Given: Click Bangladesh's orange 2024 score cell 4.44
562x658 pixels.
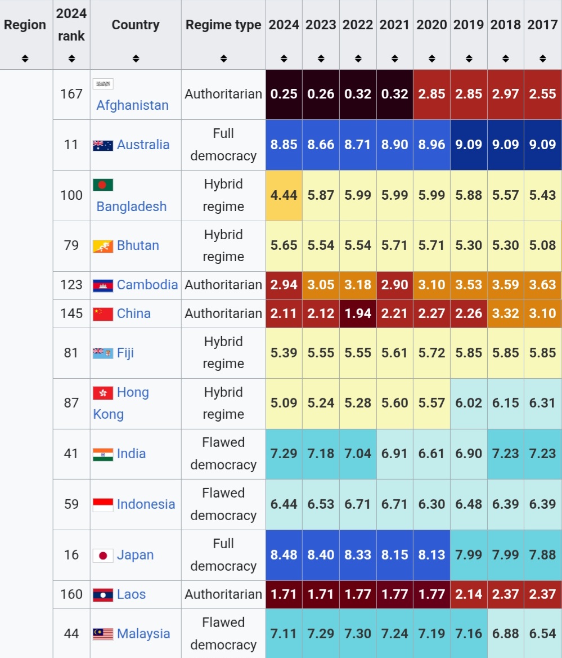Looking at the screenshot, I should [284, 195].
